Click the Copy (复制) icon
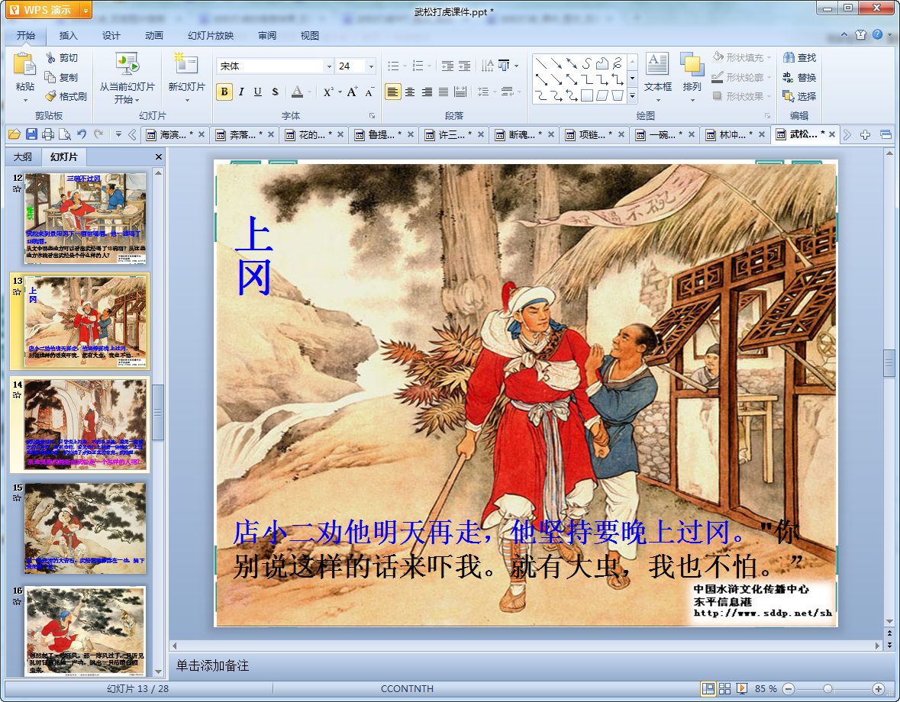 coord(50,77)
